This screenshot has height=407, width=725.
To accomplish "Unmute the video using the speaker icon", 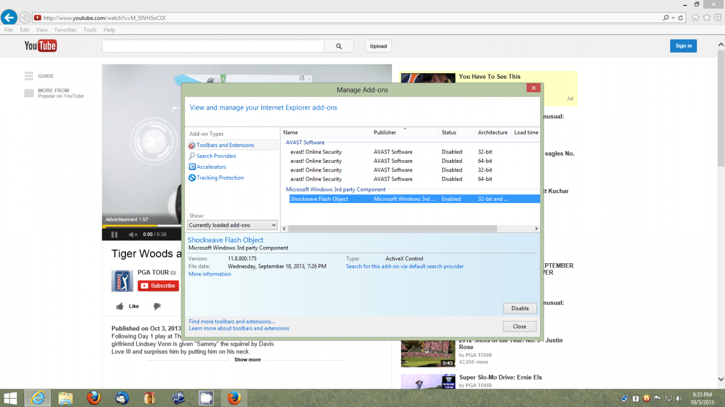I will (x=133, y=234).
